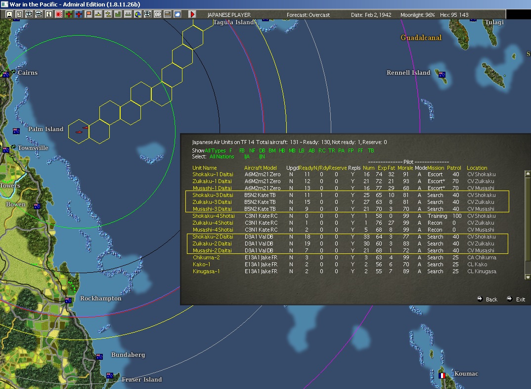Open Musashi-2 Daitai air unit
The height and width of the screenshot is (389, 531).
pos(212,251)
